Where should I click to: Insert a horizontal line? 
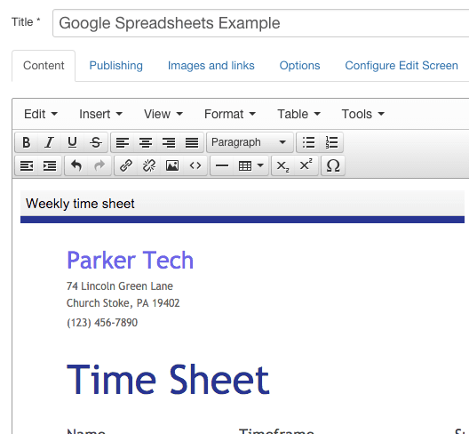(222, 165)
